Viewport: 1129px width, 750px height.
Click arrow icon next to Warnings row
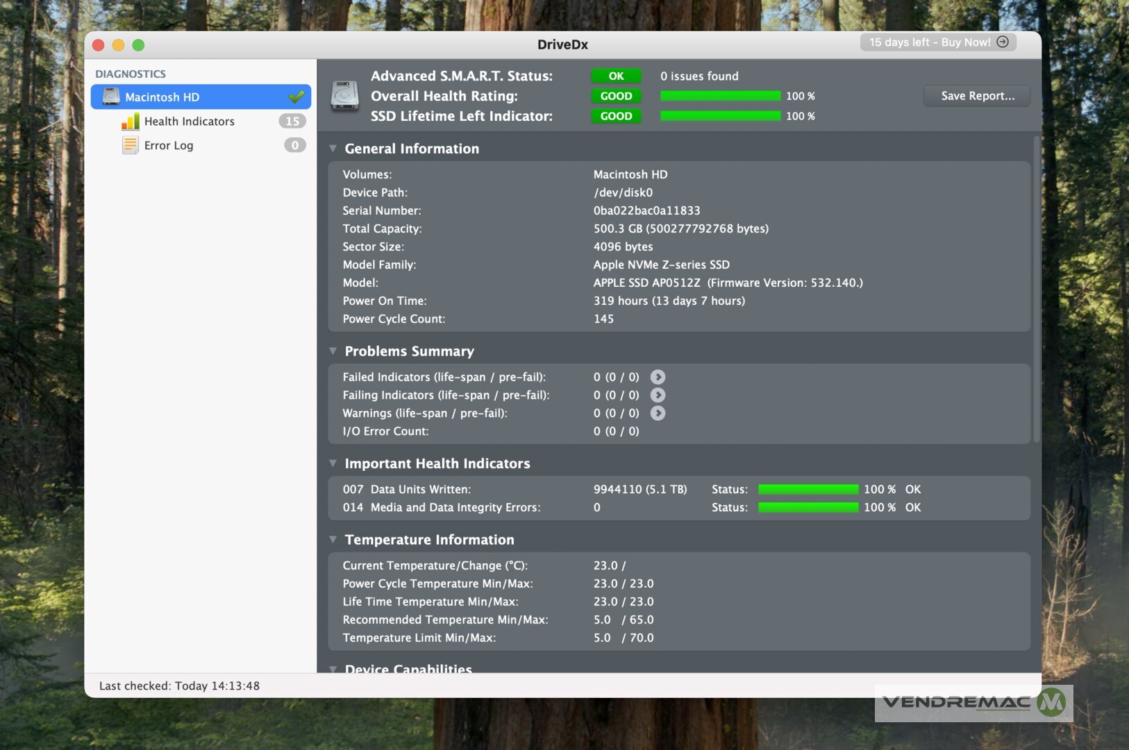tap(658, 413)
